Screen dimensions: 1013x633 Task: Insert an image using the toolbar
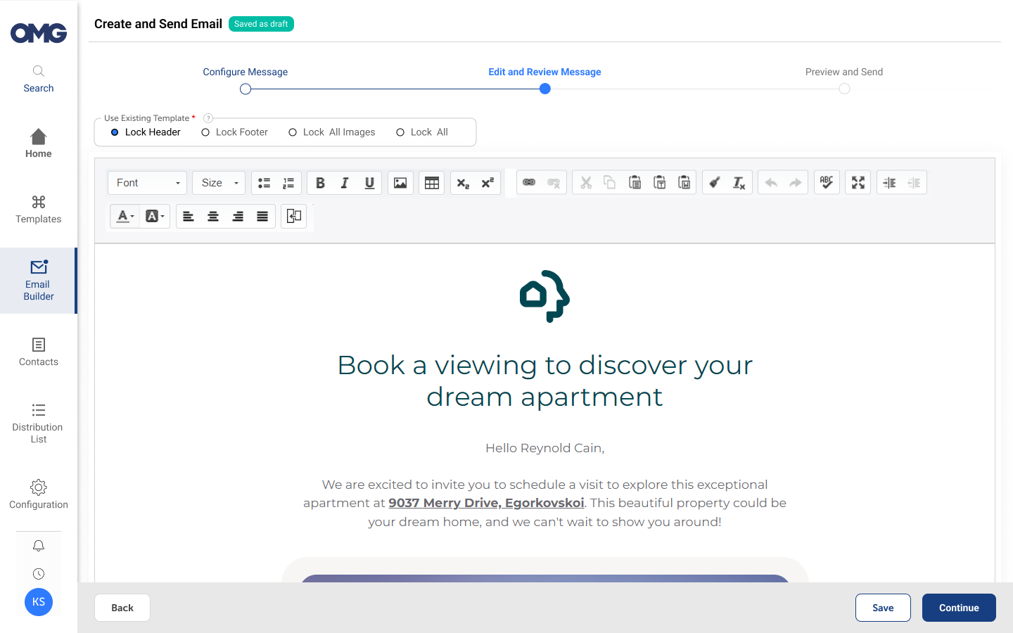400,183
